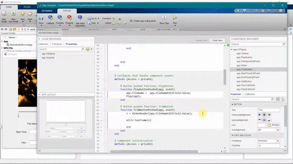
Task: Click the Browse button for Icon
Action: coord(273,125)
